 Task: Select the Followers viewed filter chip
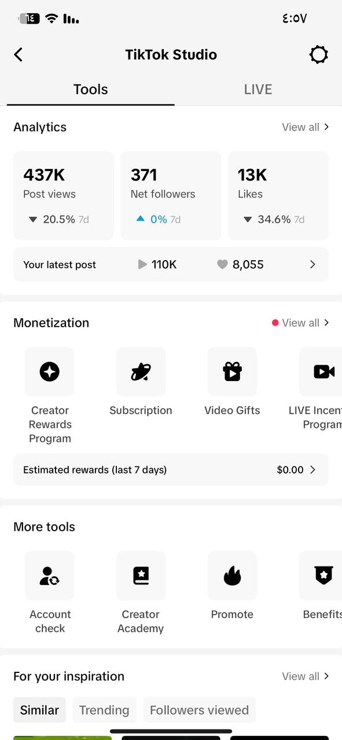pos(199,710)
